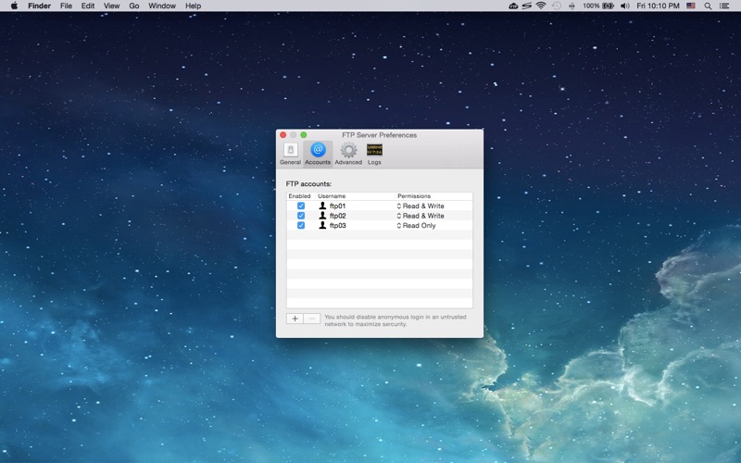741x463 pixels.
Task: Open the Window menu
Action: 162,6
